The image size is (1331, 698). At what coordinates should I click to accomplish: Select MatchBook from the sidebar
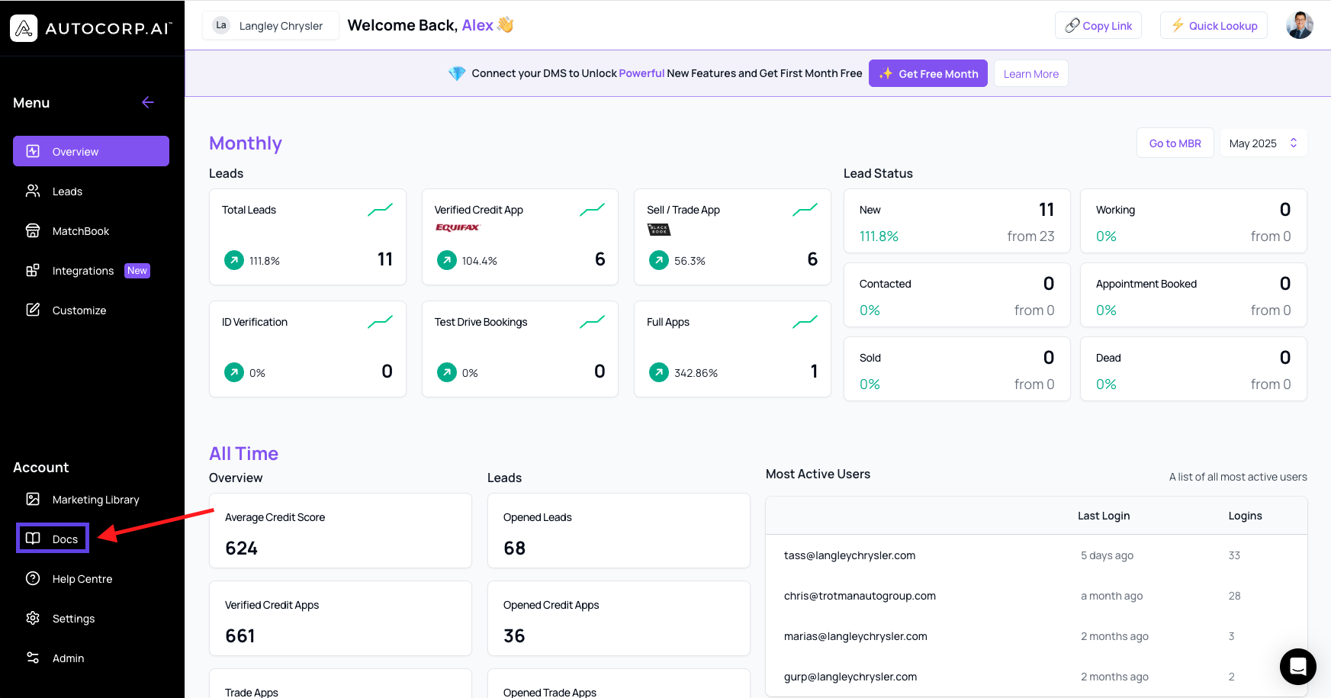(80, 231)
